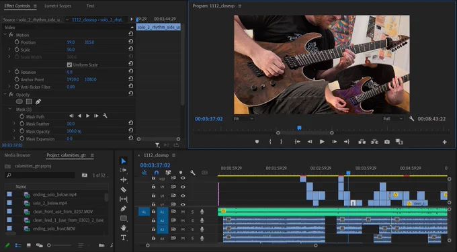This screenshot has width=457, height=252.
Task: Track selected mask forward
Action: 88,116
